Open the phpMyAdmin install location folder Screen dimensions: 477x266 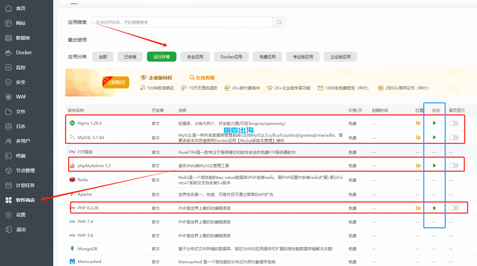pyautogui.click(x=418, y=165)
